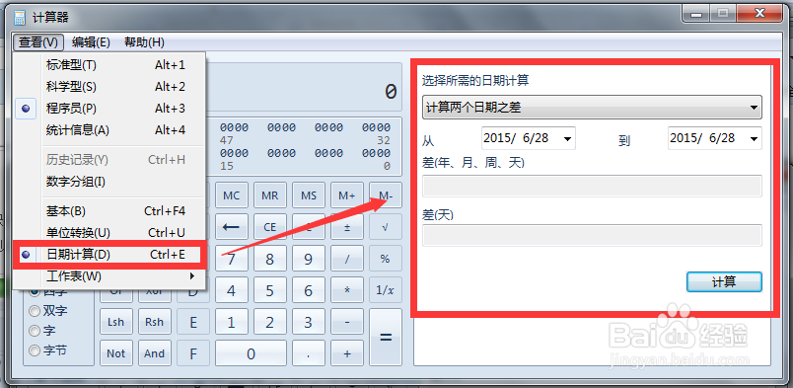This screenshot has width=793, height=388.
Task: Click the digit 2 key
Action: tap(269, 322)
